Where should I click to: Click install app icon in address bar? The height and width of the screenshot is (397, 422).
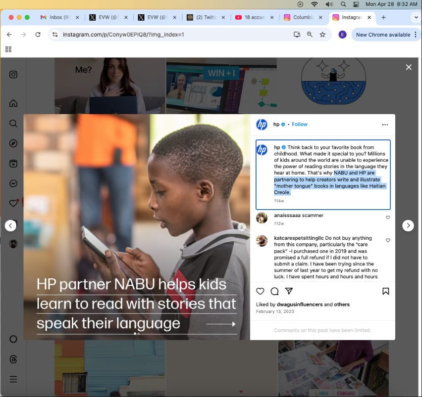tap(297, 35)
